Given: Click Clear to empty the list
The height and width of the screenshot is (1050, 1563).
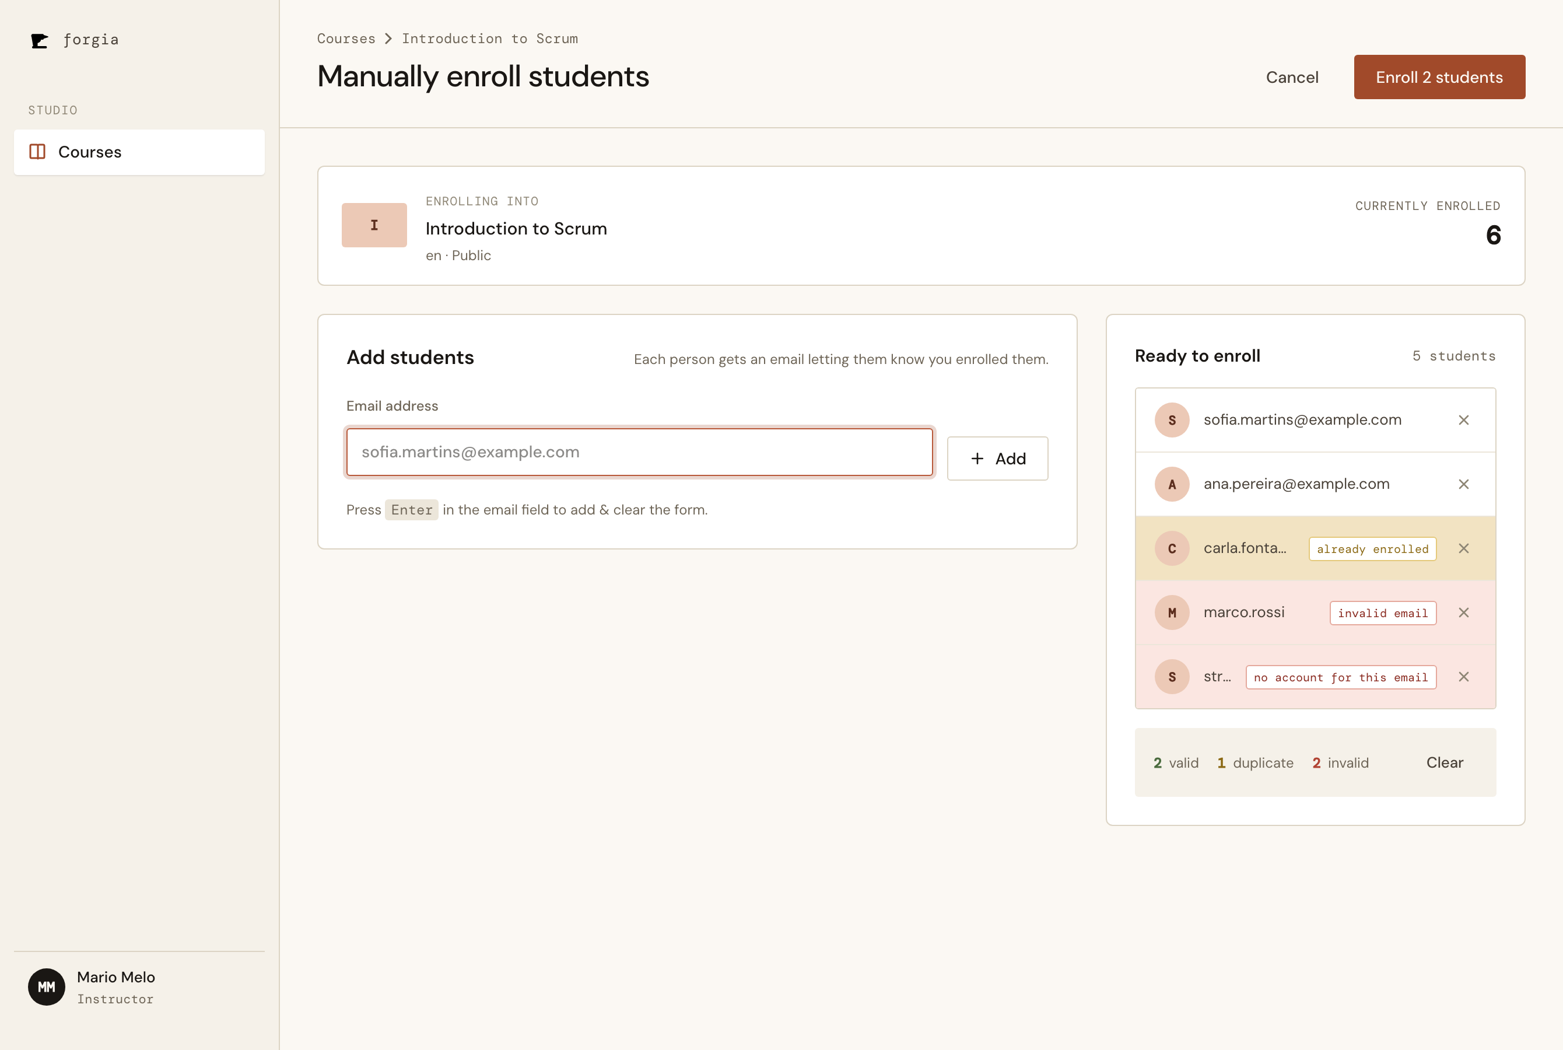Looking at the screenshot, I should tap(1445, 763).
